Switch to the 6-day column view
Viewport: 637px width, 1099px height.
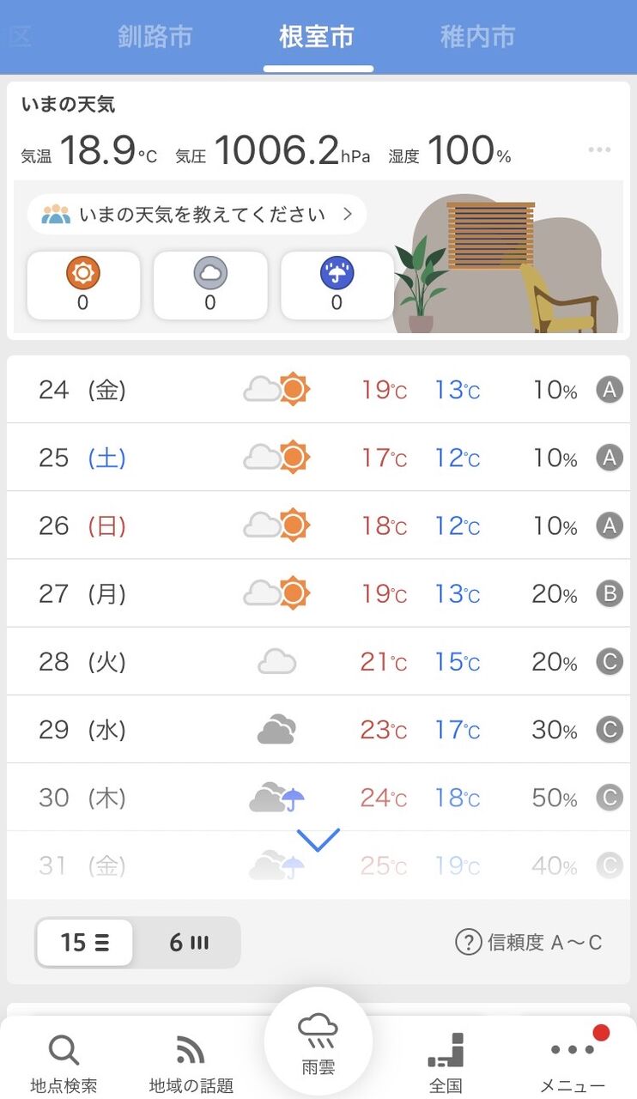(189, 943)
